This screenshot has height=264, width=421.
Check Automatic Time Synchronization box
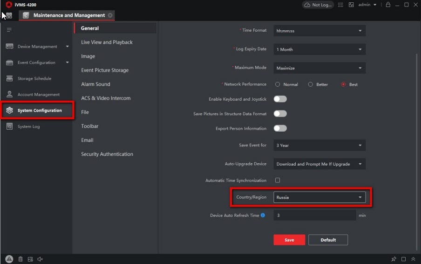click(278, 180)
